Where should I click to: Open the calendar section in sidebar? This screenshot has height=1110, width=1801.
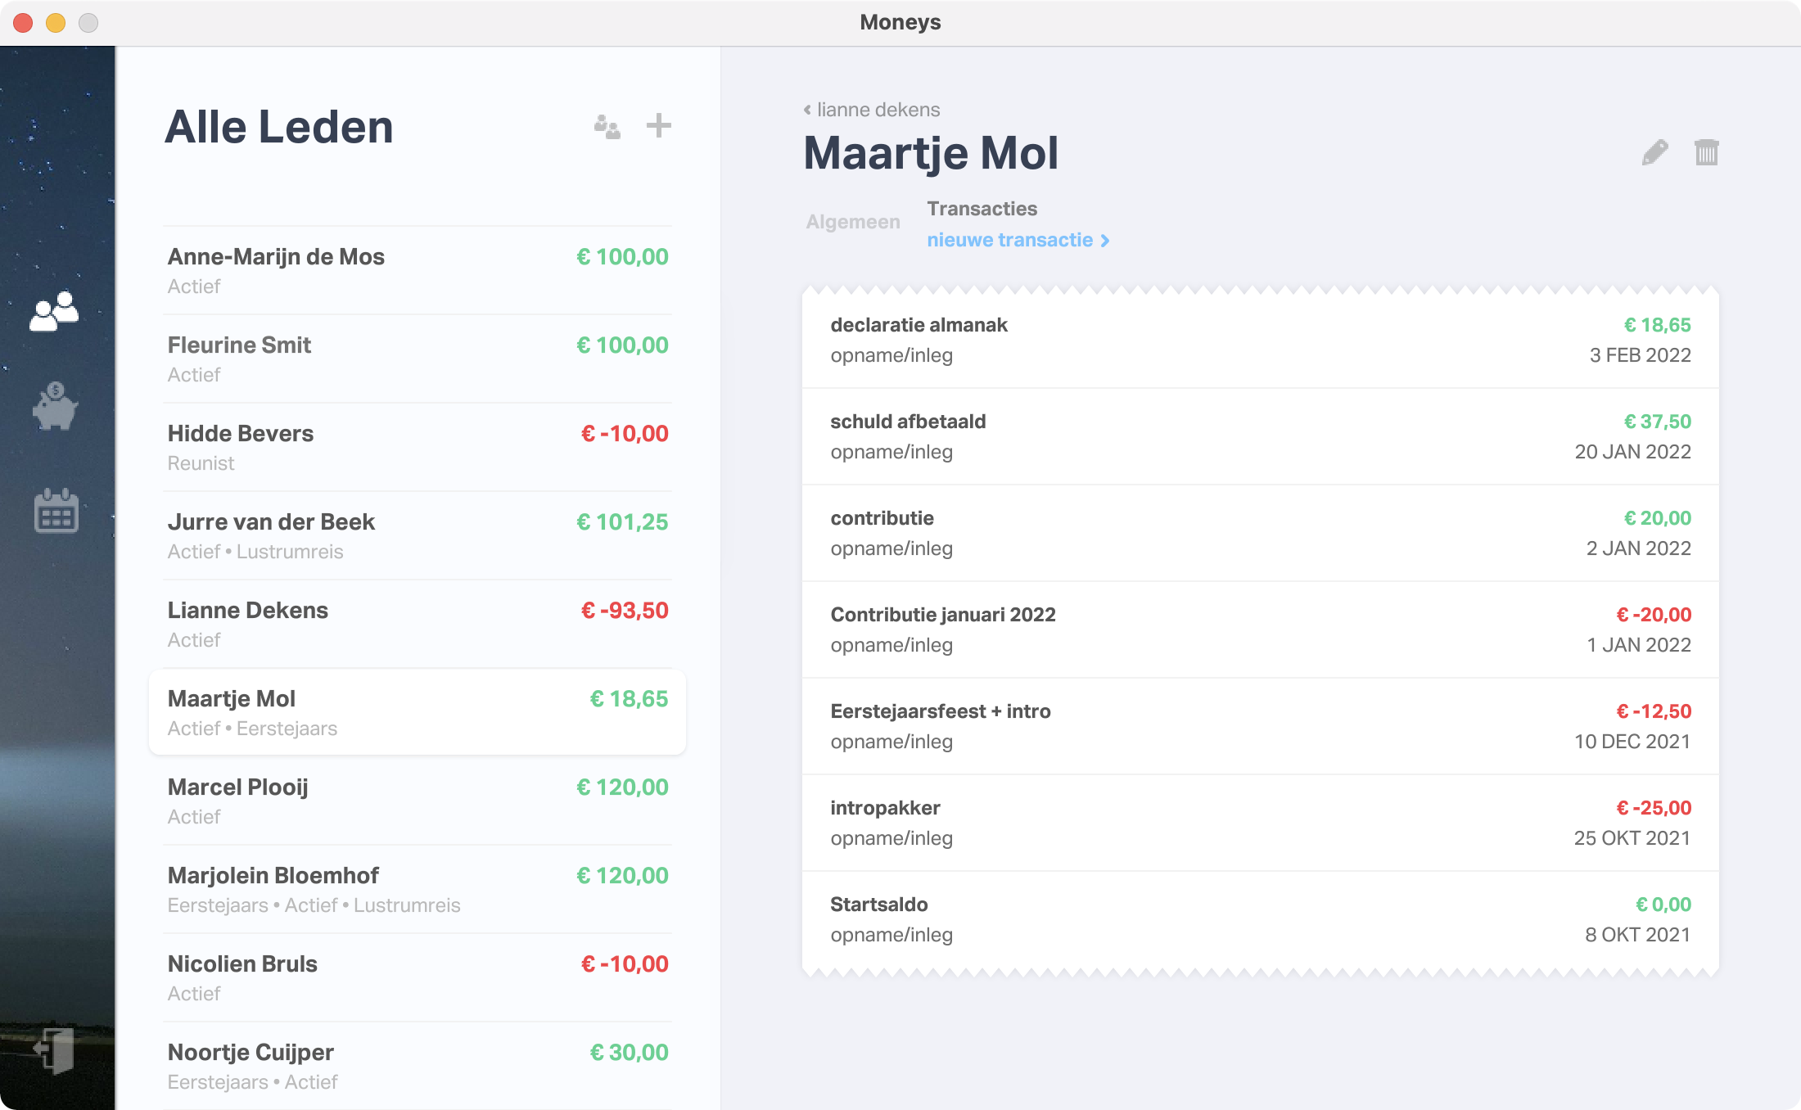[56, 511]
